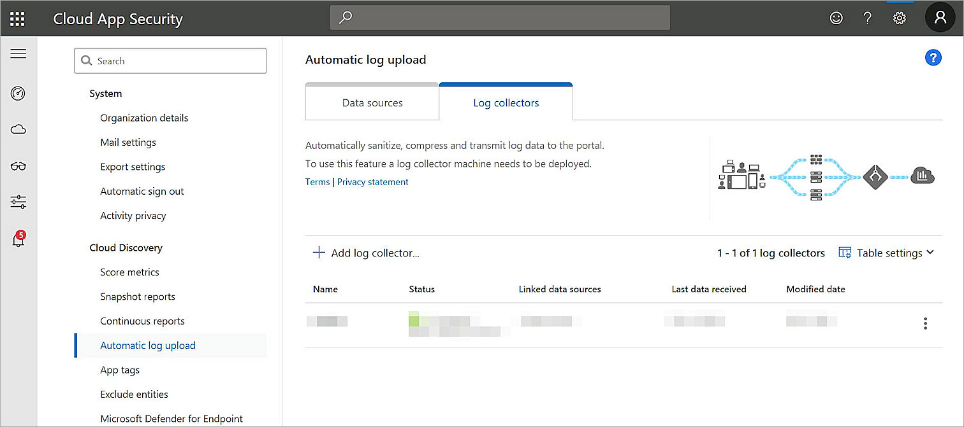Click the feedback smiley face icon
964x427 pixels.
pyautogui.click(x=836, y=18)
